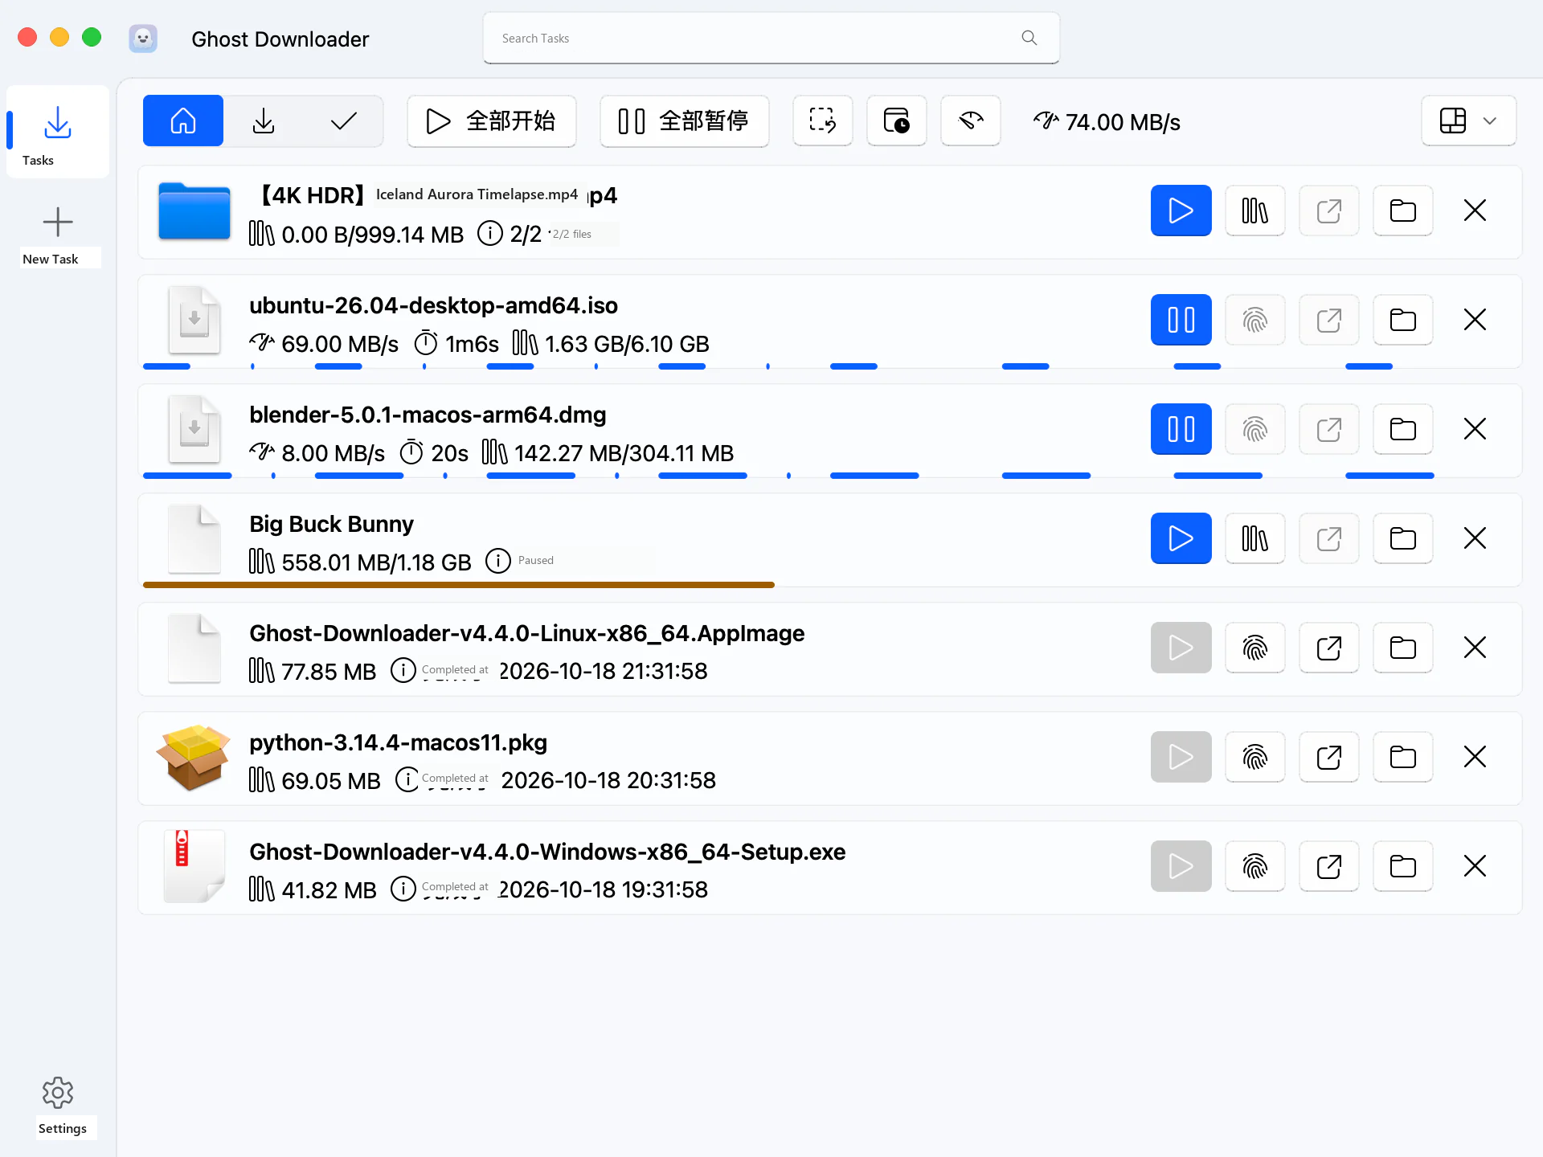This screenshot has width=1543, height=1157.
Task: Expand the layout view dropdown
Action: (1469, 121)
